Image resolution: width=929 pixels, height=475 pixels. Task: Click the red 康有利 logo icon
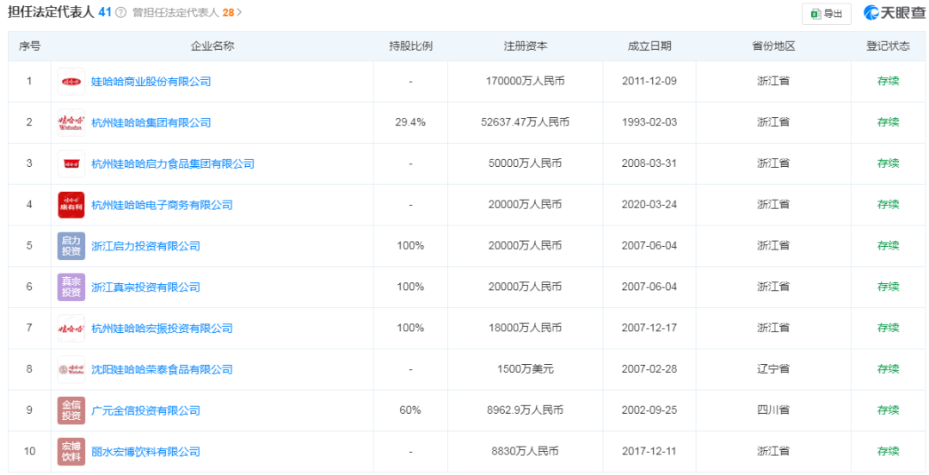[71, 205]
